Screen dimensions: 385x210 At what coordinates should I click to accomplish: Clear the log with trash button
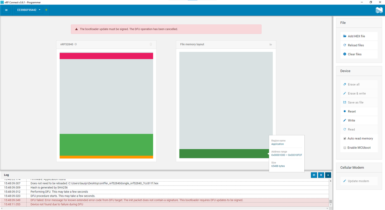[x=321, y=175]
